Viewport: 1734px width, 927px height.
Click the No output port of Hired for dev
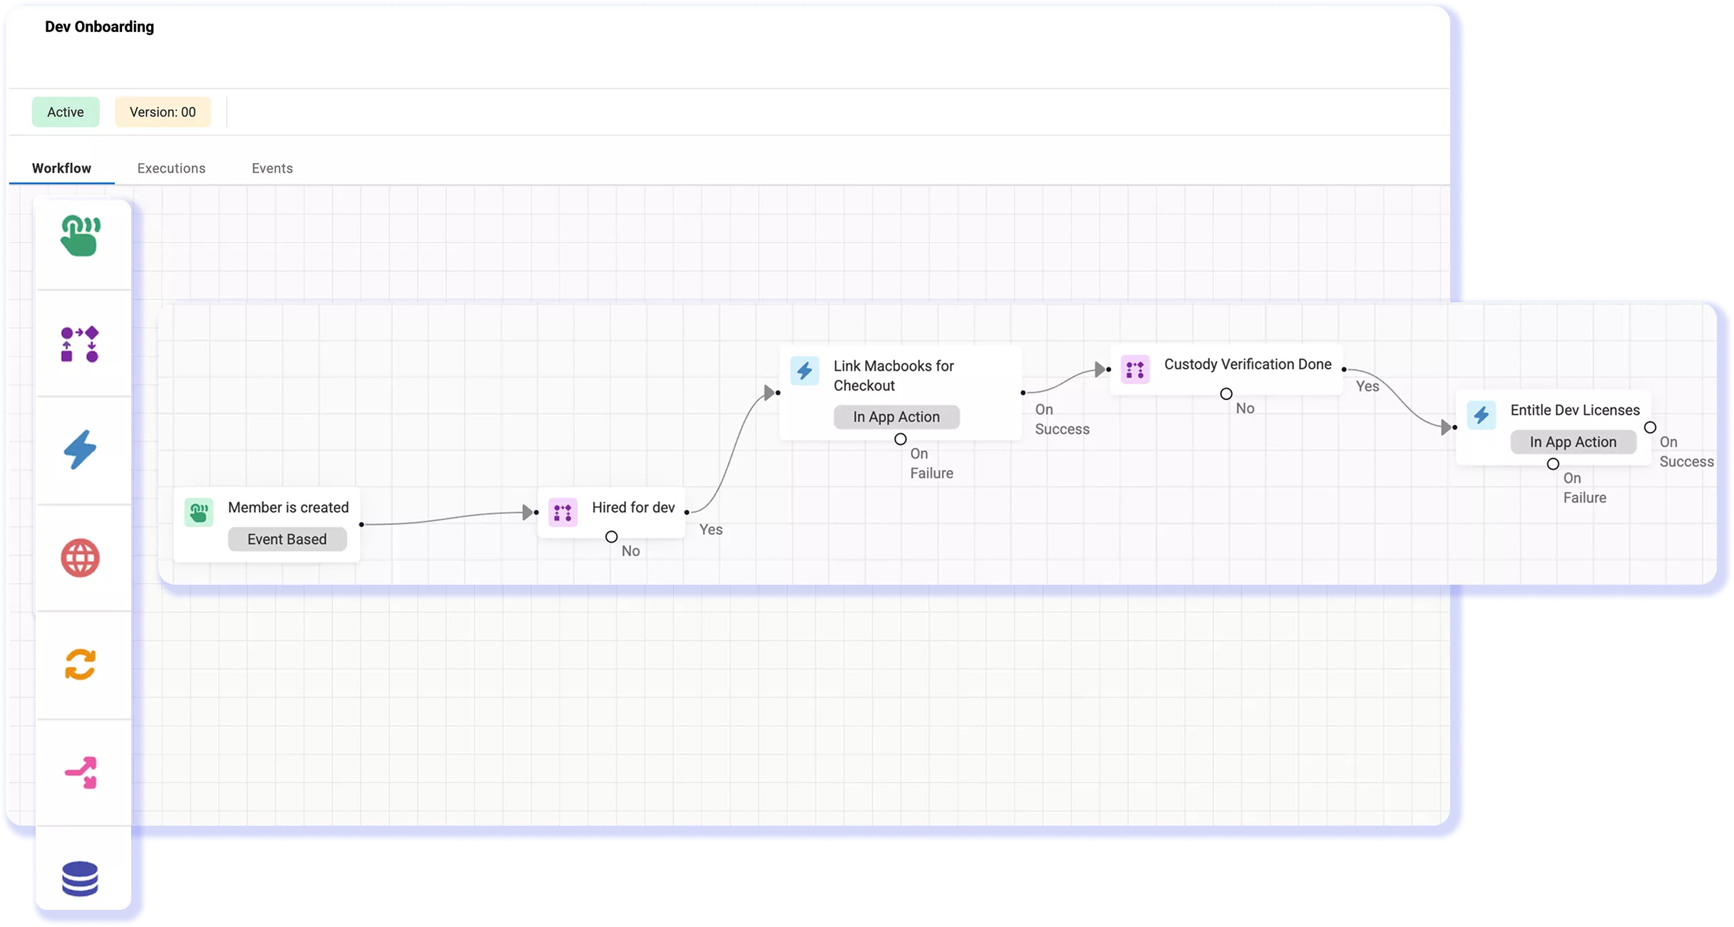(x=611, y=537)
